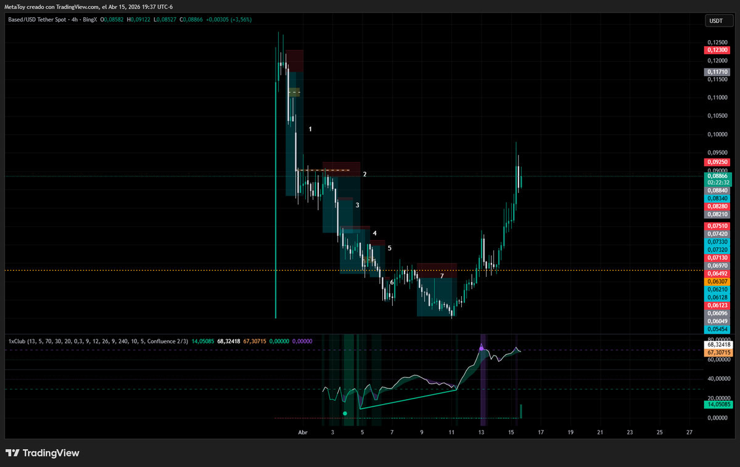This screenshot has width=740, height=467.
Task: Click the cyan 0,06210 price label
Action: (x=717, y=289)
